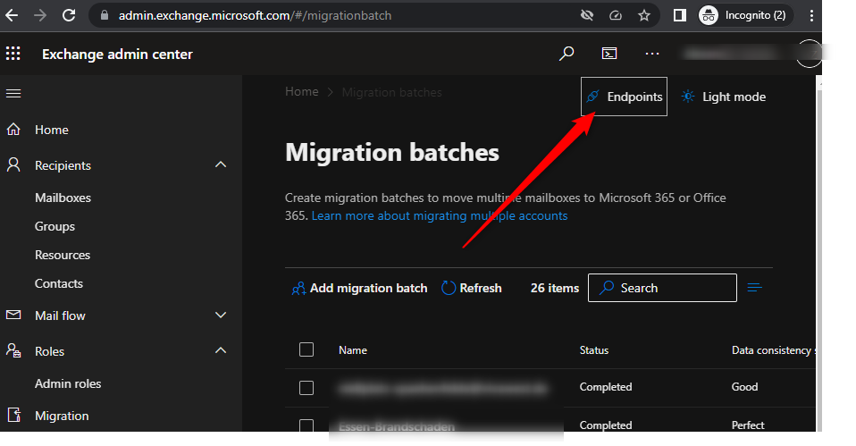Screen dimensions: 856x446
Task: Expand the Mail flow section chevron
Action: pyautogui.click(x=221, y=315)
